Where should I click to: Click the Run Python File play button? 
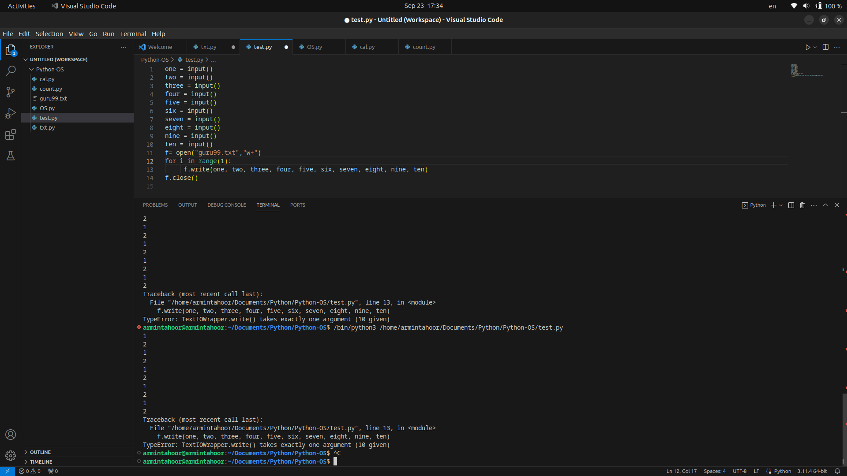pos(807,47)
